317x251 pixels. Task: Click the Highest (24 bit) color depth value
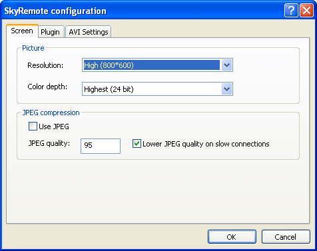click(x=109, y=89)
